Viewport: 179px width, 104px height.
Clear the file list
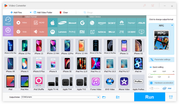[x=64, y=13]
